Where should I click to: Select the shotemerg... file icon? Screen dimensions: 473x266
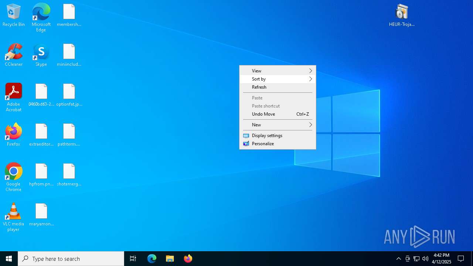click(69, 175)
